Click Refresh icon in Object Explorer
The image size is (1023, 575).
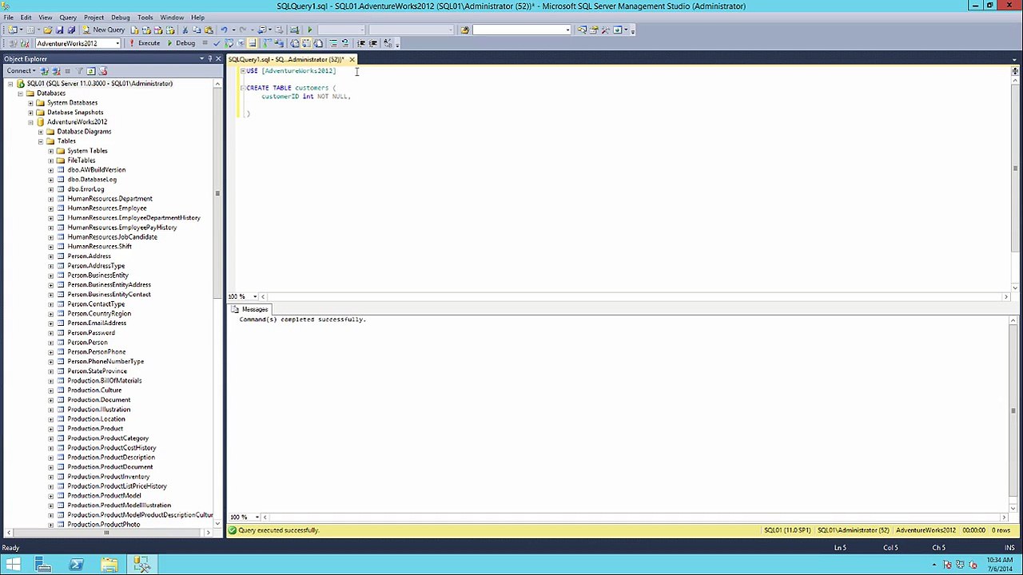pos(91,70)
